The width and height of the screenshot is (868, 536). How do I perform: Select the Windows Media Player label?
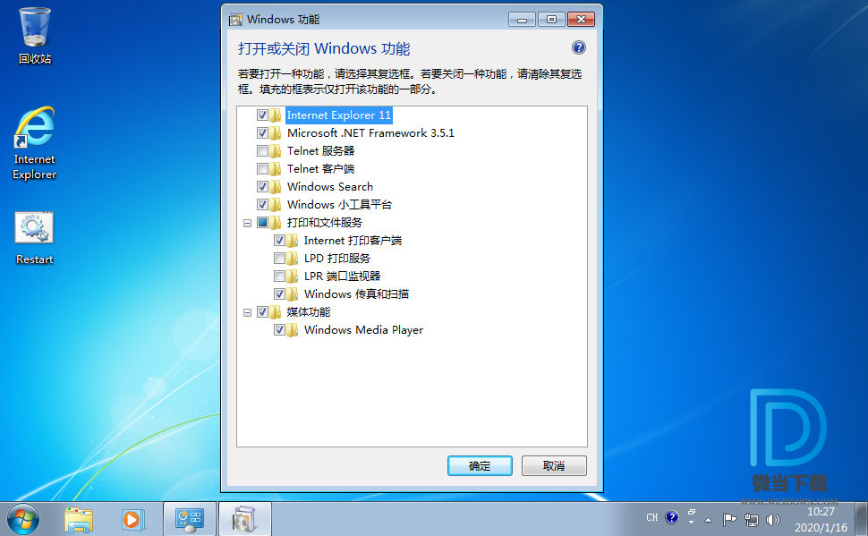[363, 330]
